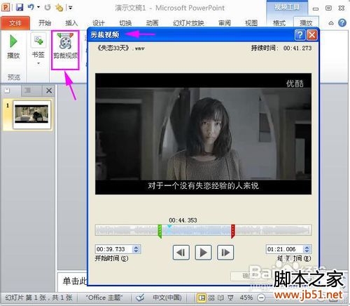Switch to Normal view in the status bar
350x306 pixels.
coord(202,298)
